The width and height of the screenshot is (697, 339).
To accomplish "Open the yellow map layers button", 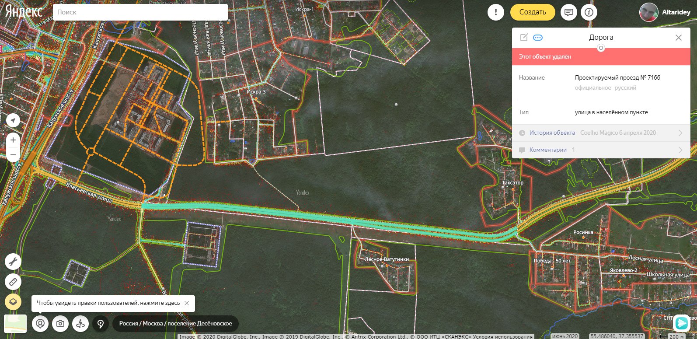I will (13, 302).
